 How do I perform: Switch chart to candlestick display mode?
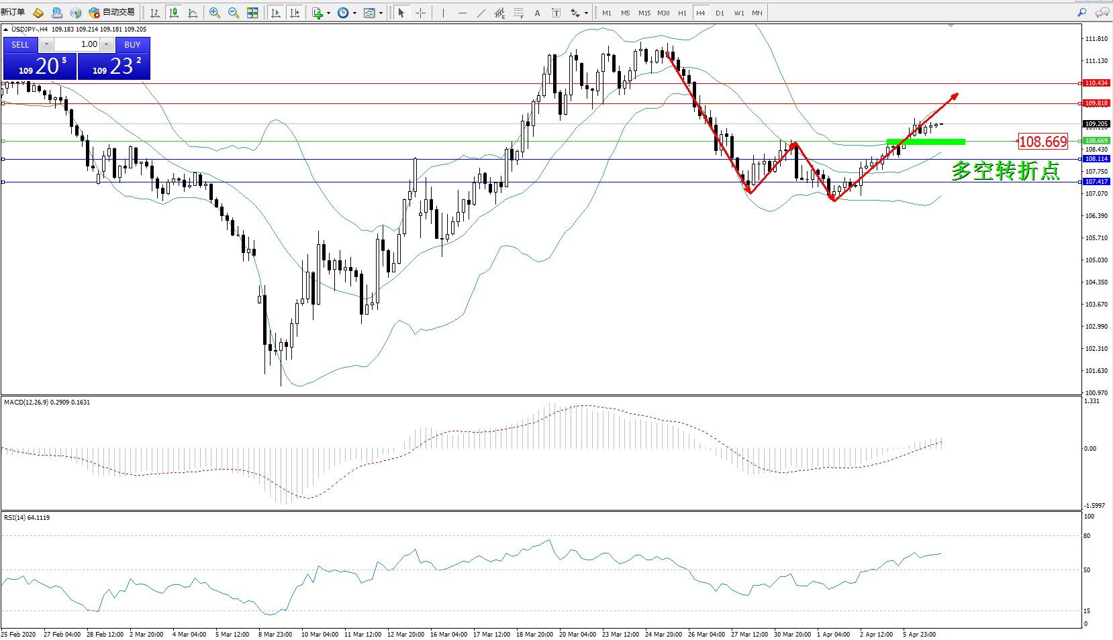click(x=174, y=13)
